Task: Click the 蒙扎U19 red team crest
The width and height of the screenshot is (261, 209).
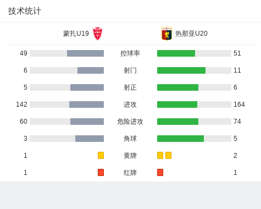Action: [97, 34]
